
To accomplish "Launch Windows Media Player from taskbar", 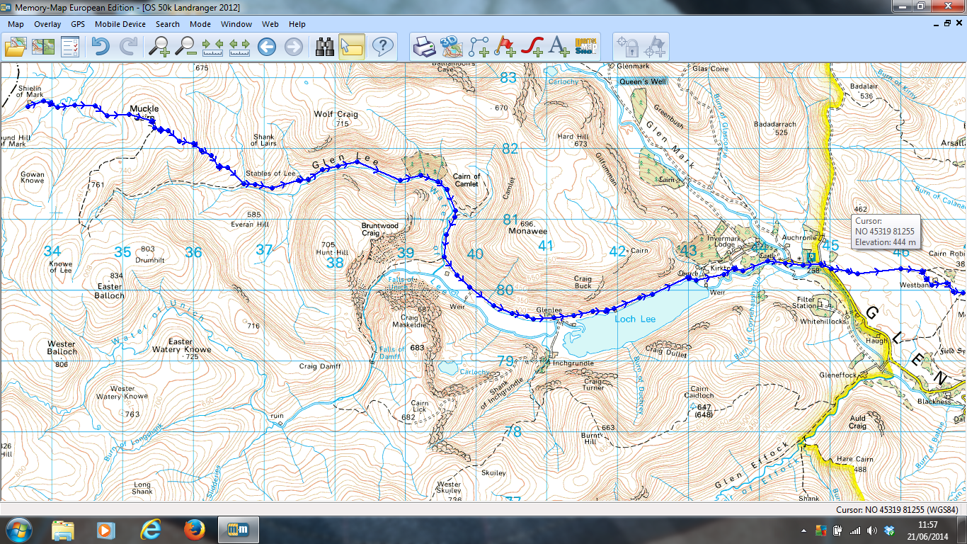I will pos(107,530).
